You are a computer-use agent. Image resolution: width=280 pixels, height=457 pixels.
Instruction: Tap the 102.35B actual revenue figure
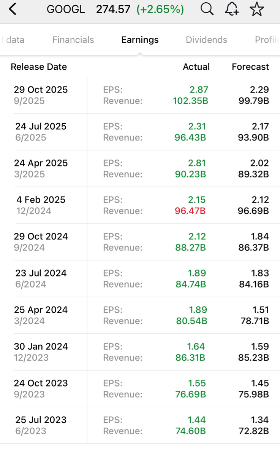click(190, 101)
